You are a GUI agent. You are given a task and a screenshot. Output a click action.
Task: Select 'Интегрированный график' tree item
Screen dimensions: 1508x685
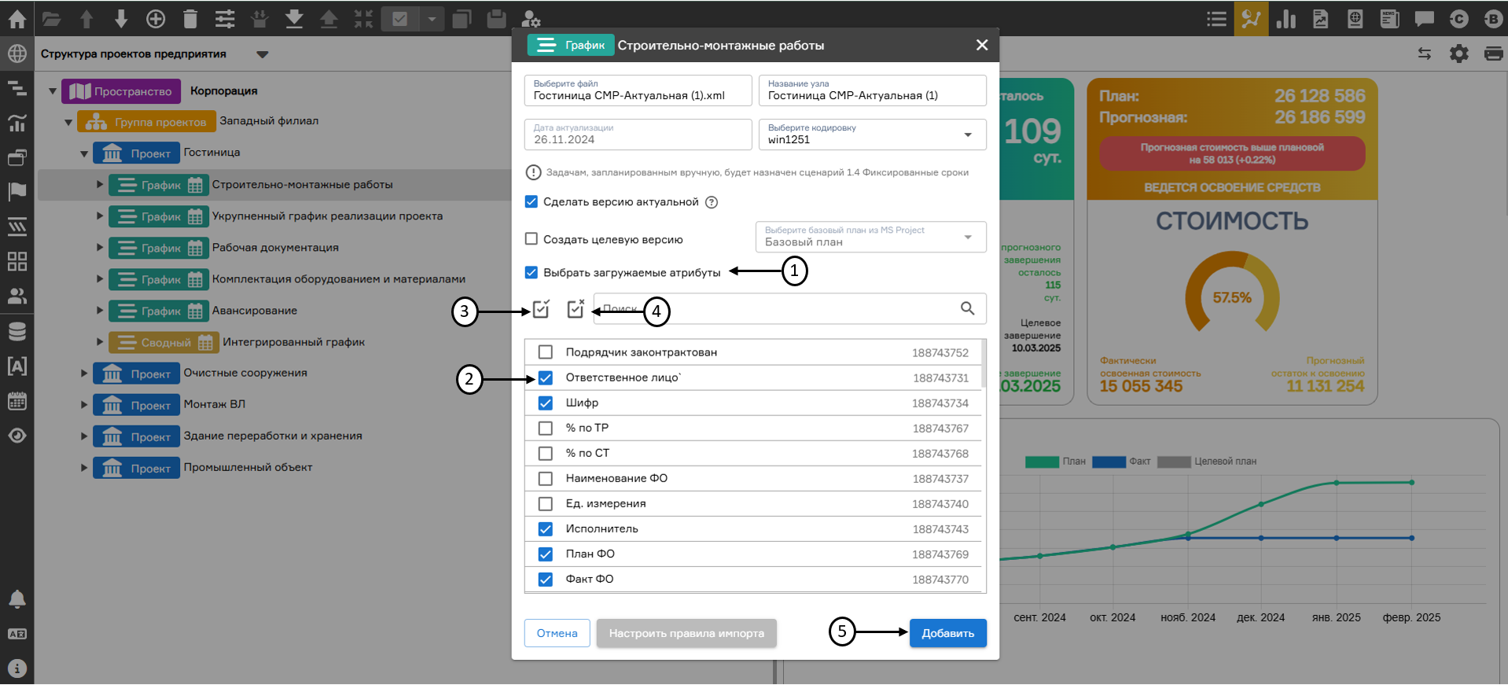pos(294,342)
